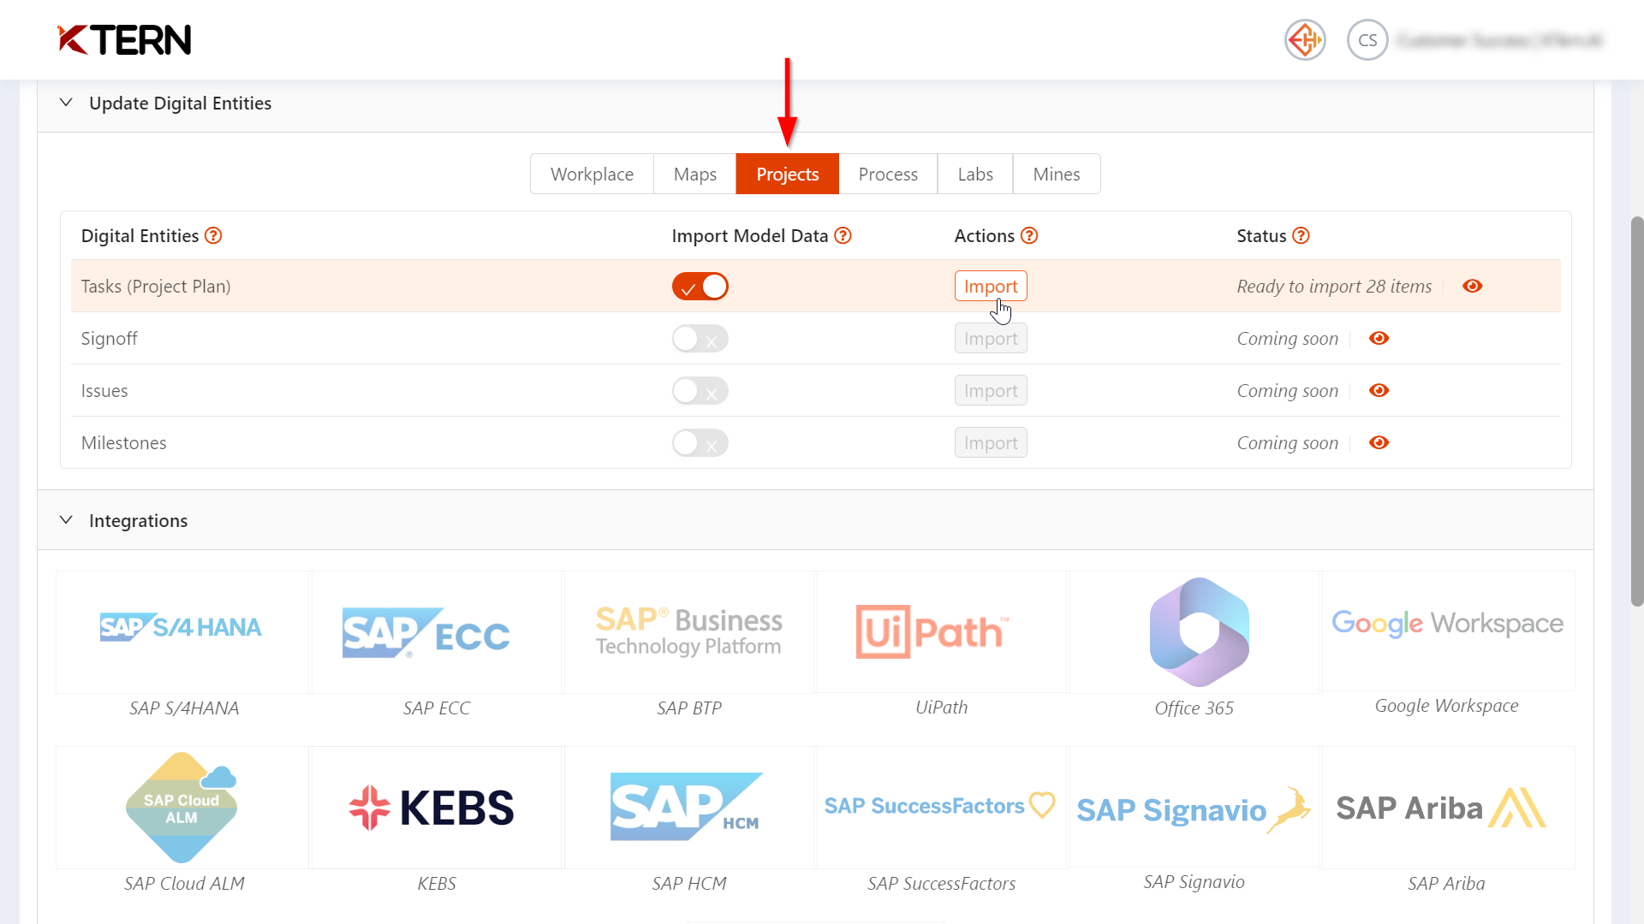Image resolution: width=1644 pixels, height=924 pixels.
Task: Toggle import model data for Issues
Action: click(700, 391)
